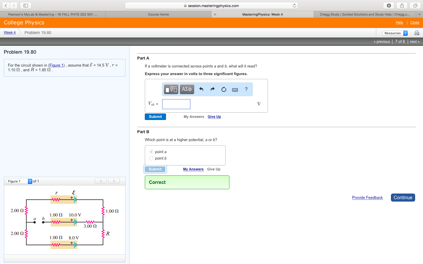Open the Help link in header
The width and height of the screenshot is (423, 264).
pyautogui.click(x=399, y=23)
